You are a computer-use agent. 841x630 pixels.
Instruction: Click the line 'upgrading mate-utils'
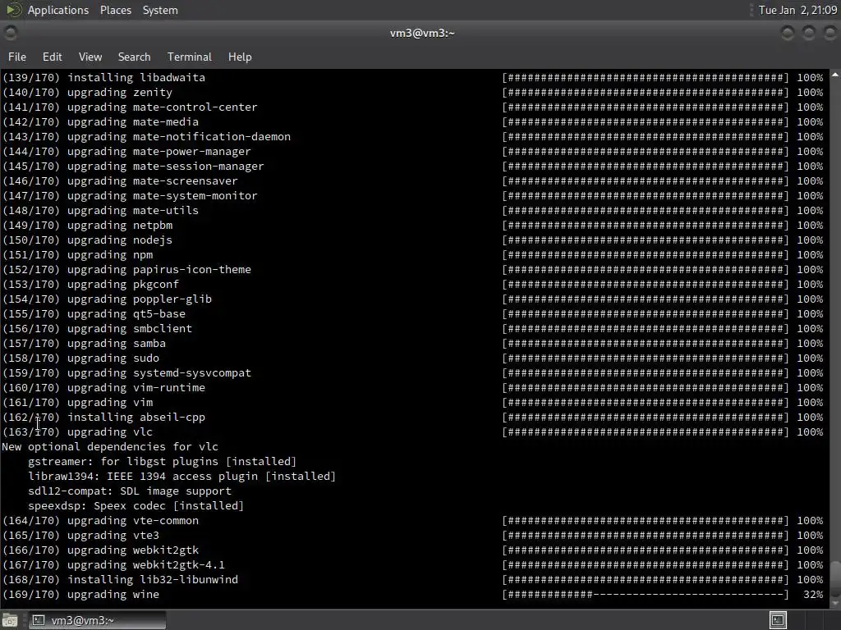click(100, 211)
